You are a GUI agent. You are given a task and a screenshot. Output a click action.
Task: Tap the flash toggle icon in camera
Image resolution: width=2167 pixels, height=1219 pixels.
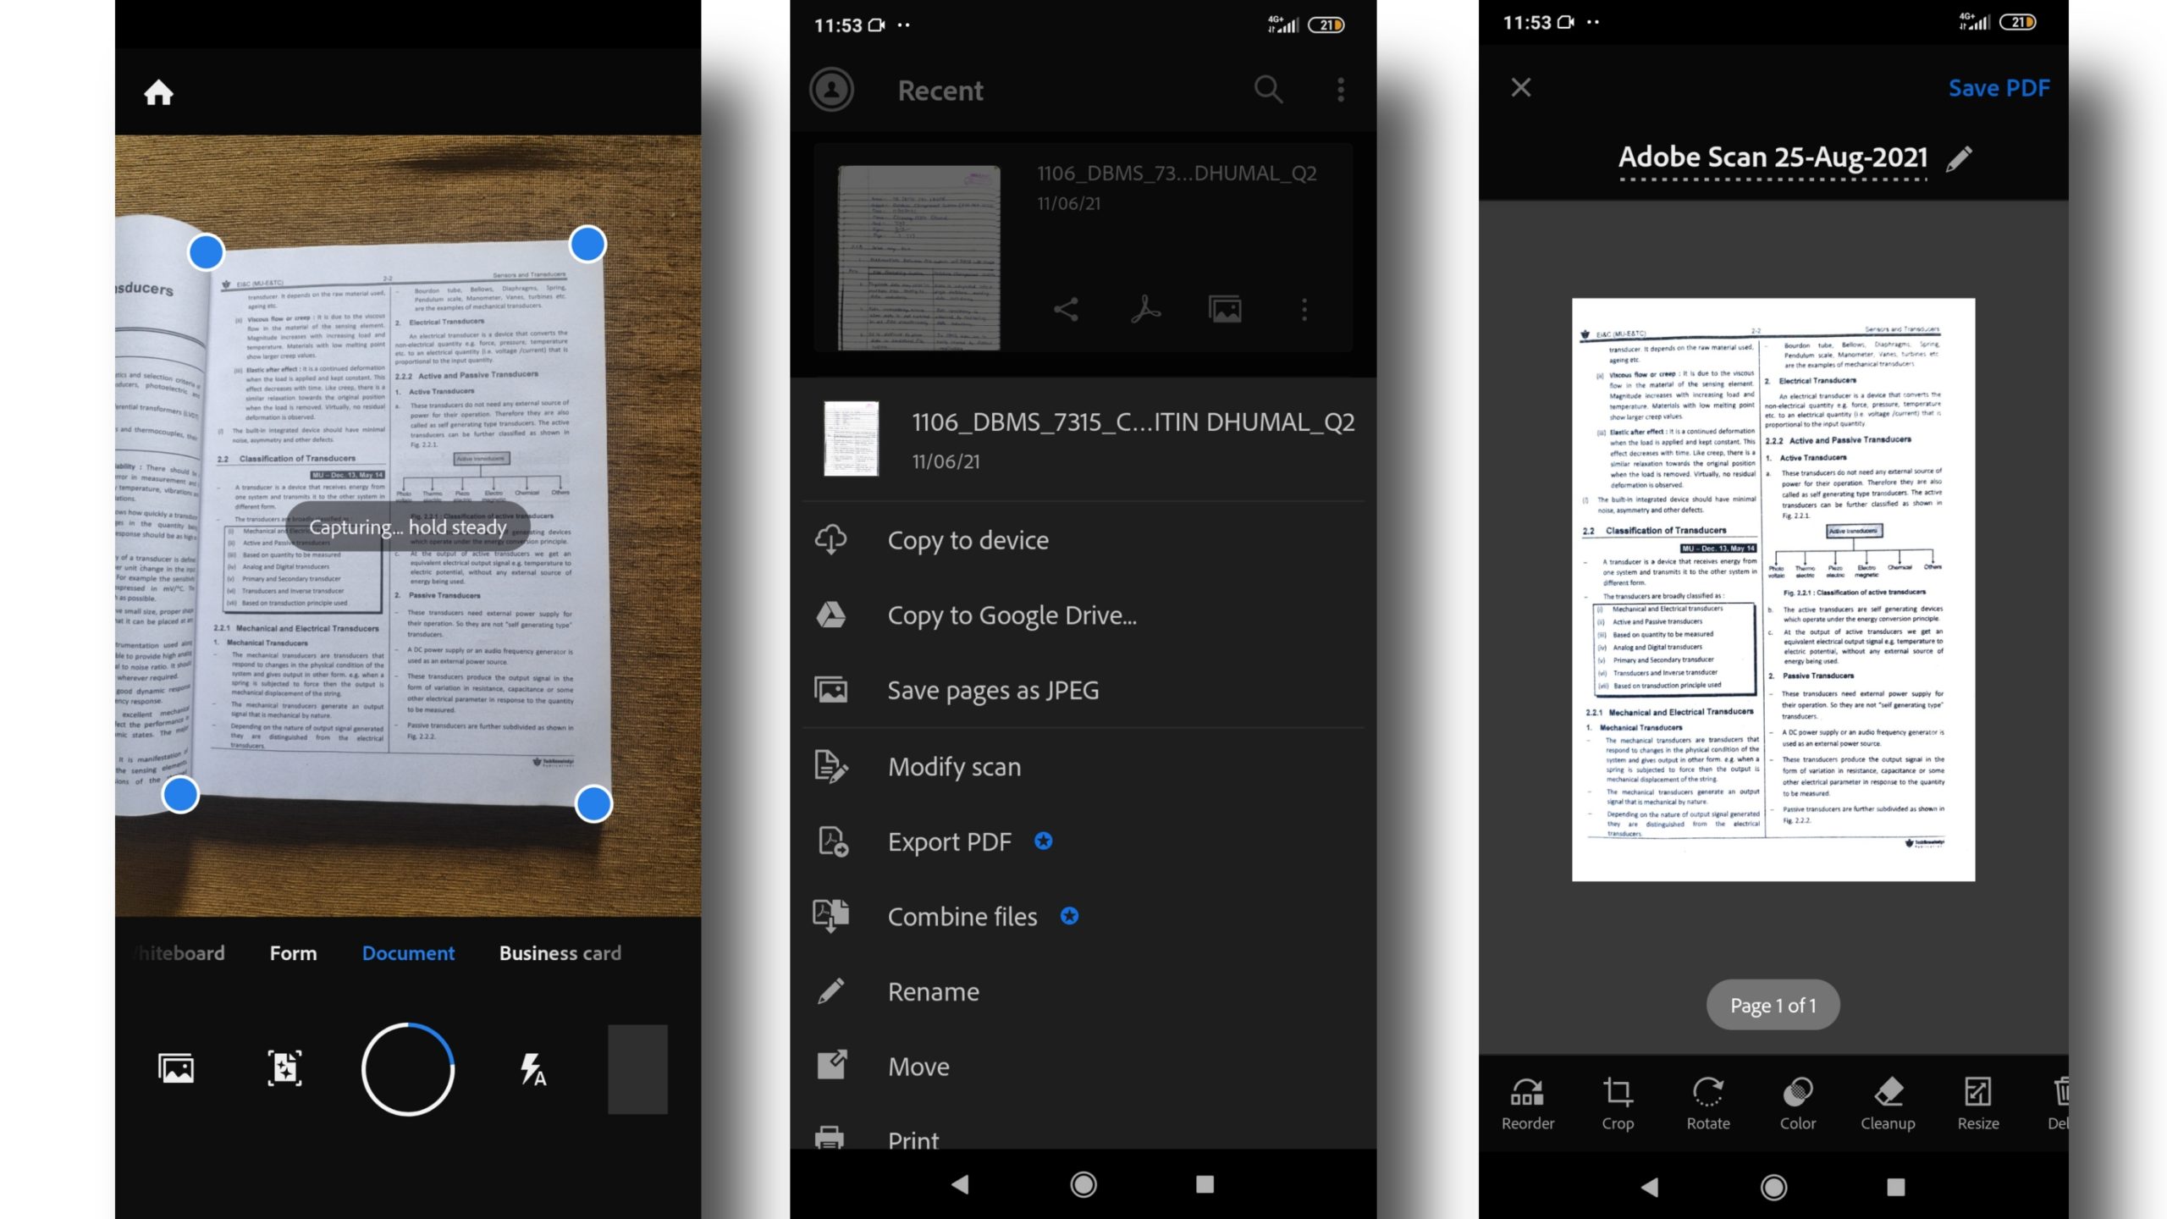[x=532, y=1067]
